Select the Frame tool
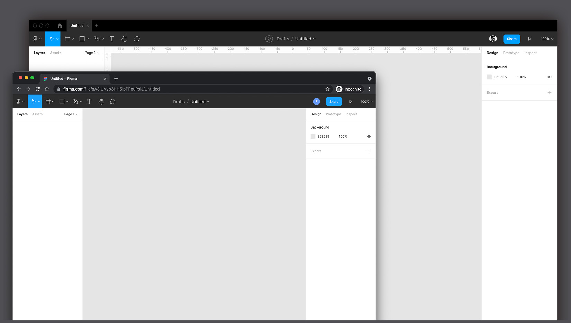The height and width of the screenshot is (323, 571). (48, 101)
